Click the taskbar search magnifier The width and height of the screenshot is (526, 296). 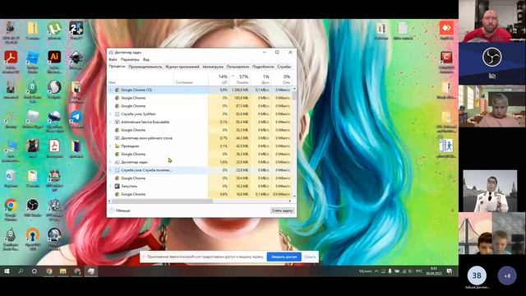coord(21,271)
